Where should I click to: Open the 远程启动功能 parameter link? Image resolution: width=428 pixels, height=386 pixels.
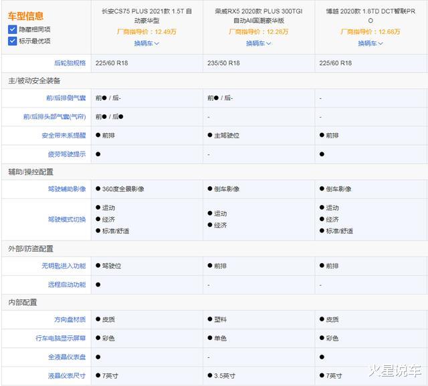[67, 284]
